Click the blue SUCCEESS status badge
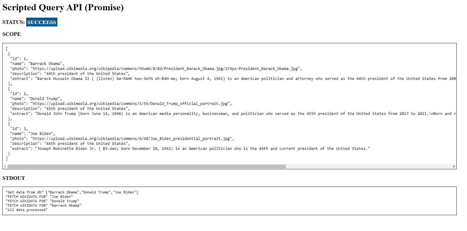 click(x=41, y=22)
